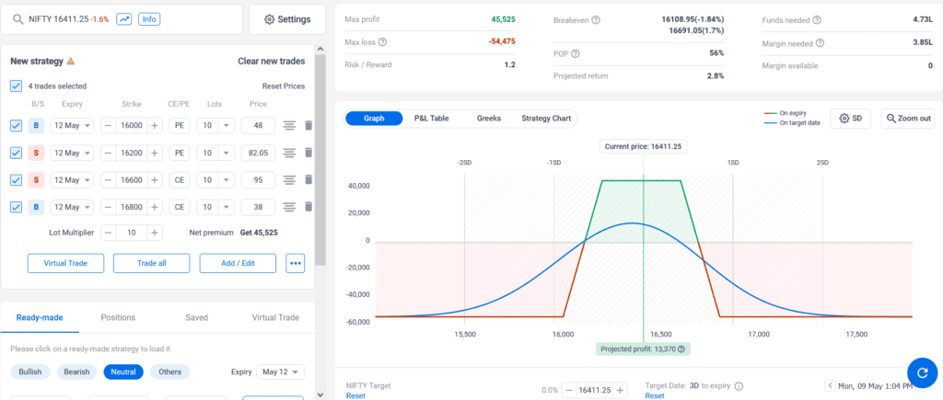Select the Bullish strategy filter

coord(30,371)
